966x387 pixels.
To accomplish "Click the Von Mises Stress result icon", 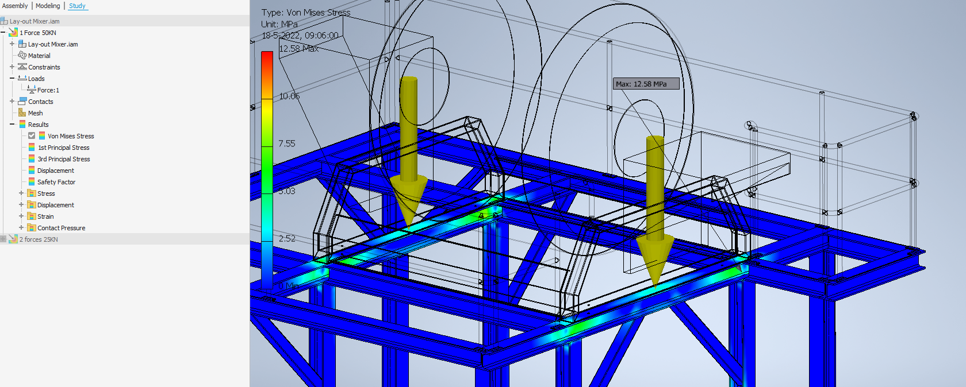I will (x=42, y=136).
